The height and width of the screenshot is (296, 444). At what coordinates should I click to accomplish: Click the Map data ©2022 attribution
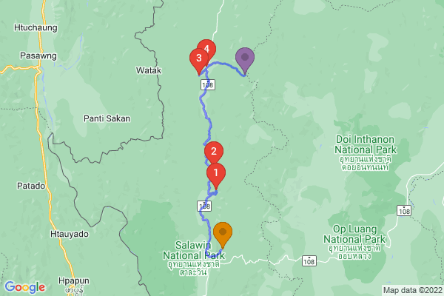(x=413, y=290)
